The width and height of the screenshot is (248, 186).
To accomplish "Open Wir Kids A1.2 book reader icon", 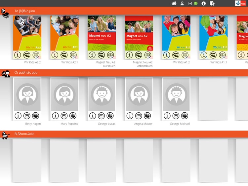I will (x=185, y=55).
